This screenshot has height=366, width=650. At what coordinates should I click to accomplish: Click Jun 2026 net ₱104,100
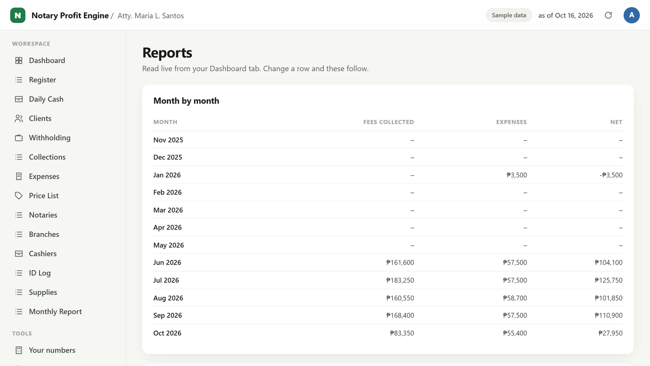point(608,262)
